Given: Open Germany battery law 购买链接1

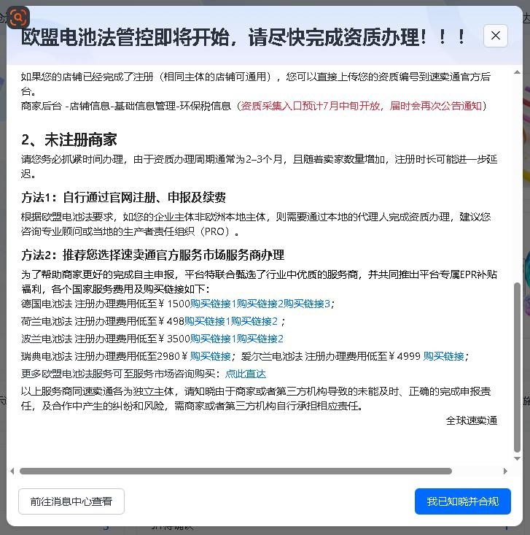Looking at the screenshot, I should [x=213, y=304].
